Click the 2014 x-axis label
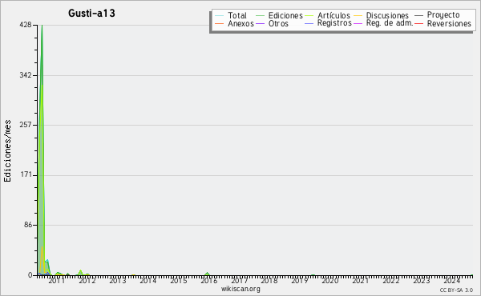Viewport: 481px width, 296px height. pyautogui.click(x=148, y=280)
